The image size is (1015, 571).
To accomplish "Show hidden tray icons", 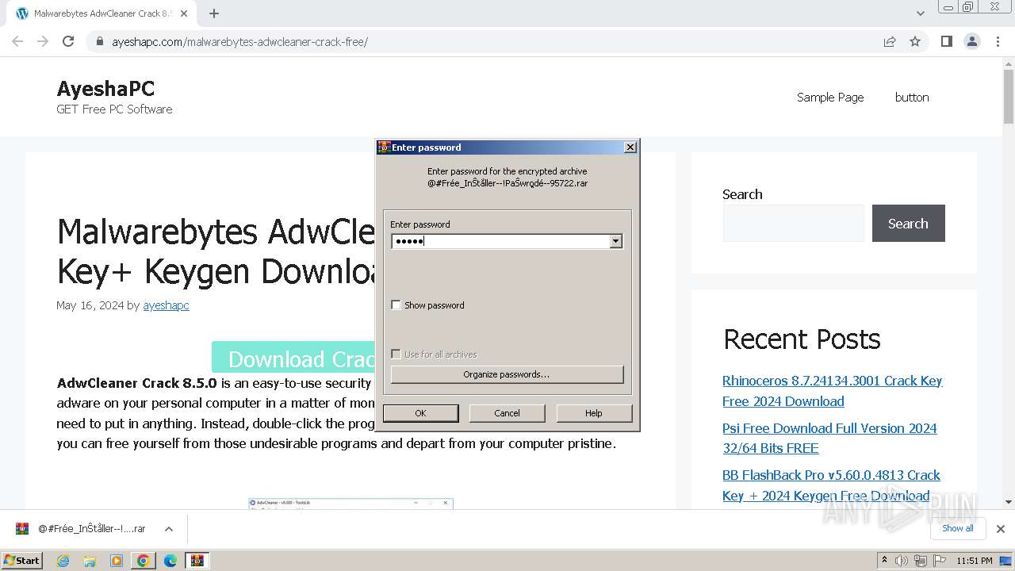I will pyautogui.click(x=884, y=561).
